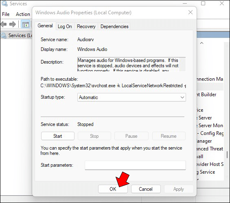The image size is (230, 203).
Task: Click the disabled Resume button
Action: [x=169, y=136]
